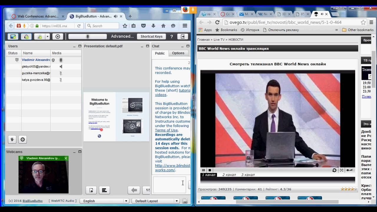Switch to Web Conferences Firefox tab
The width and height of the screenshot is (377, 212).
pos(37,16)
